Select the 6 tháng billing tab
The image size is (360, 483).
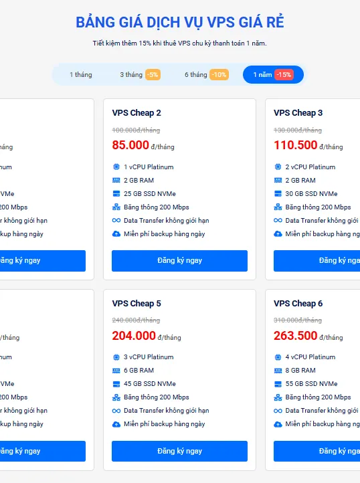click(x=206, y=74)
